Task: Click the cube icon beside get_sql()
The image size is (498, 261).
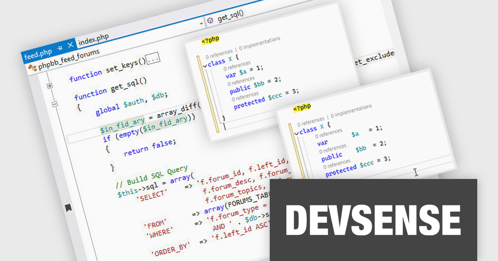Action: 210,20
